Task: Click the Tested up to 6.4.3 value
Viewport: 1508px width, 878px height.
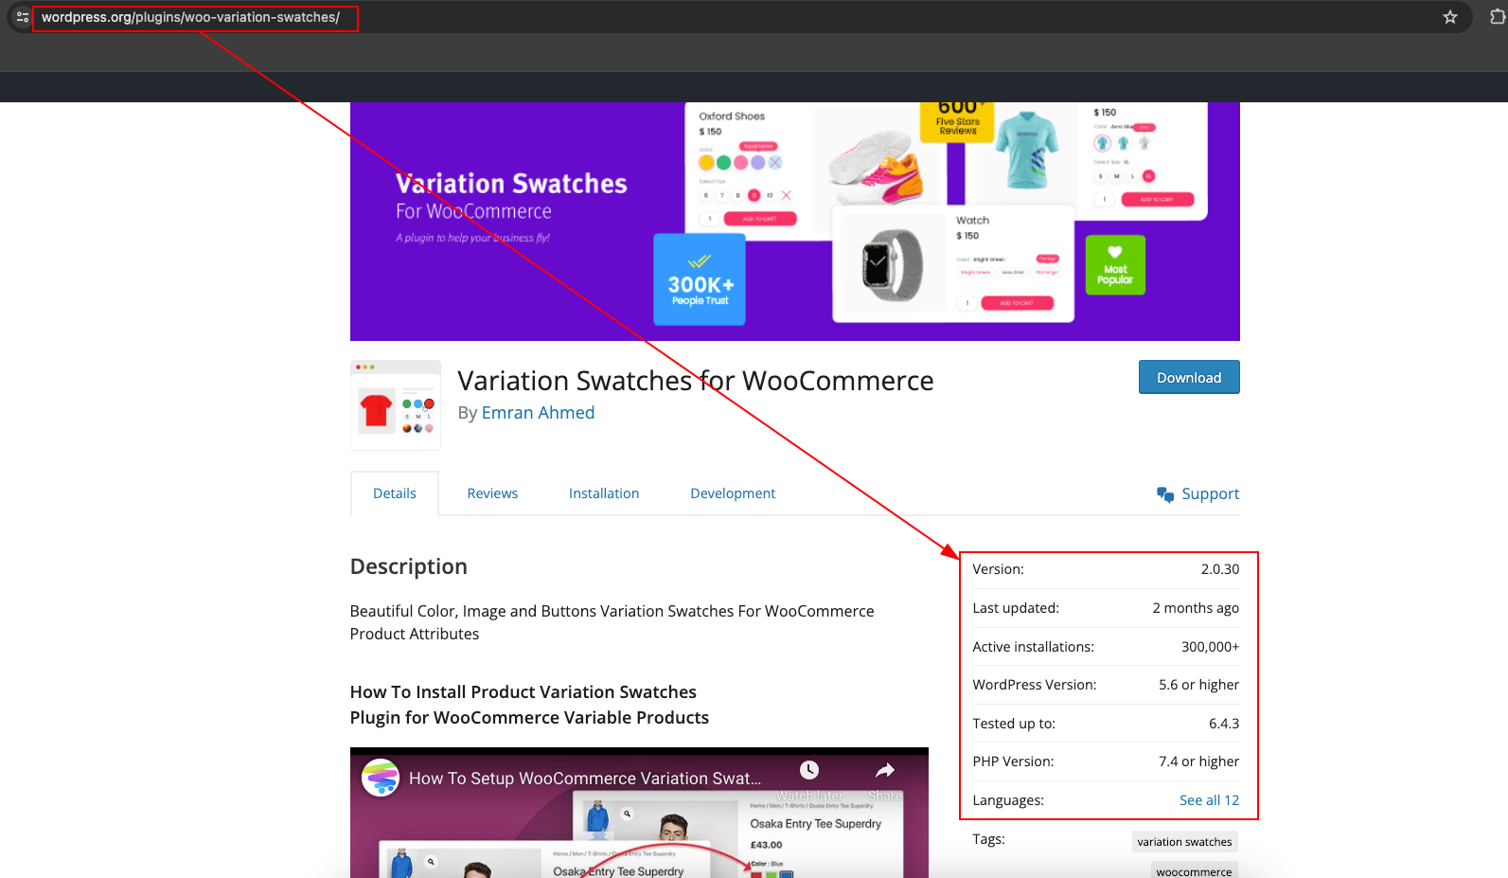Action: point(1224,724)
